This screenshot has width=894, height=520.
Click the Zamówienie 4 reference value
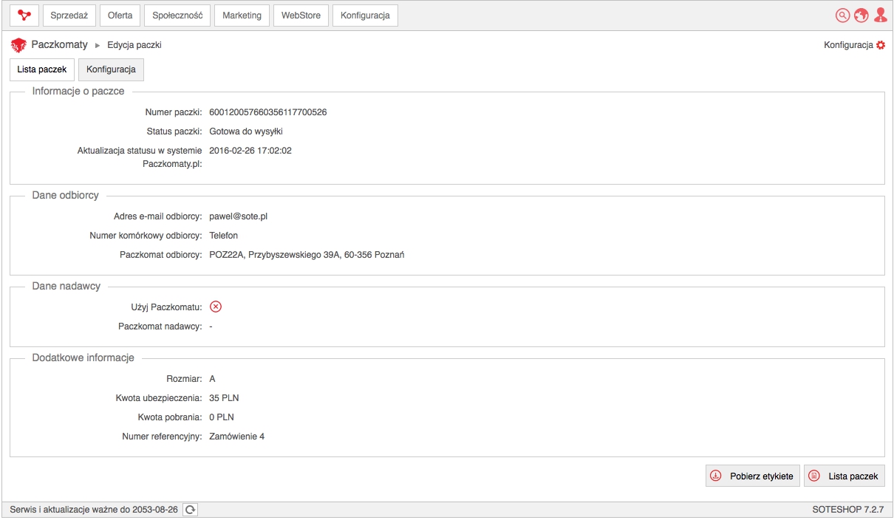click(237, 437)
